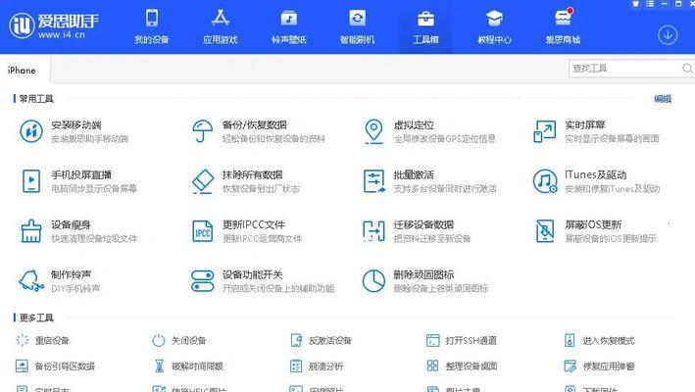Screen dimensions: 695x392
Task: Open 教程中心 tab
Action: pyautogui.click(x=495, y=26)
